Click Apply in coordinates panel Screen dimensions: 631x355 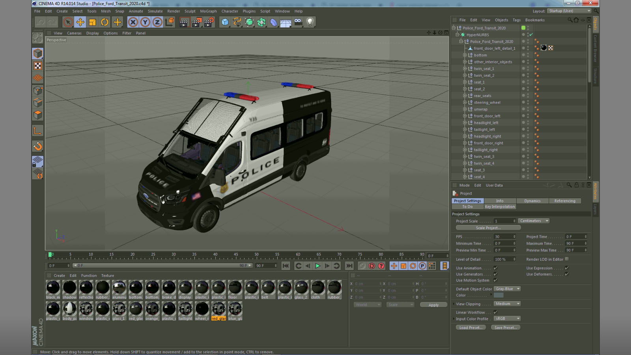[x=433, y=305]
